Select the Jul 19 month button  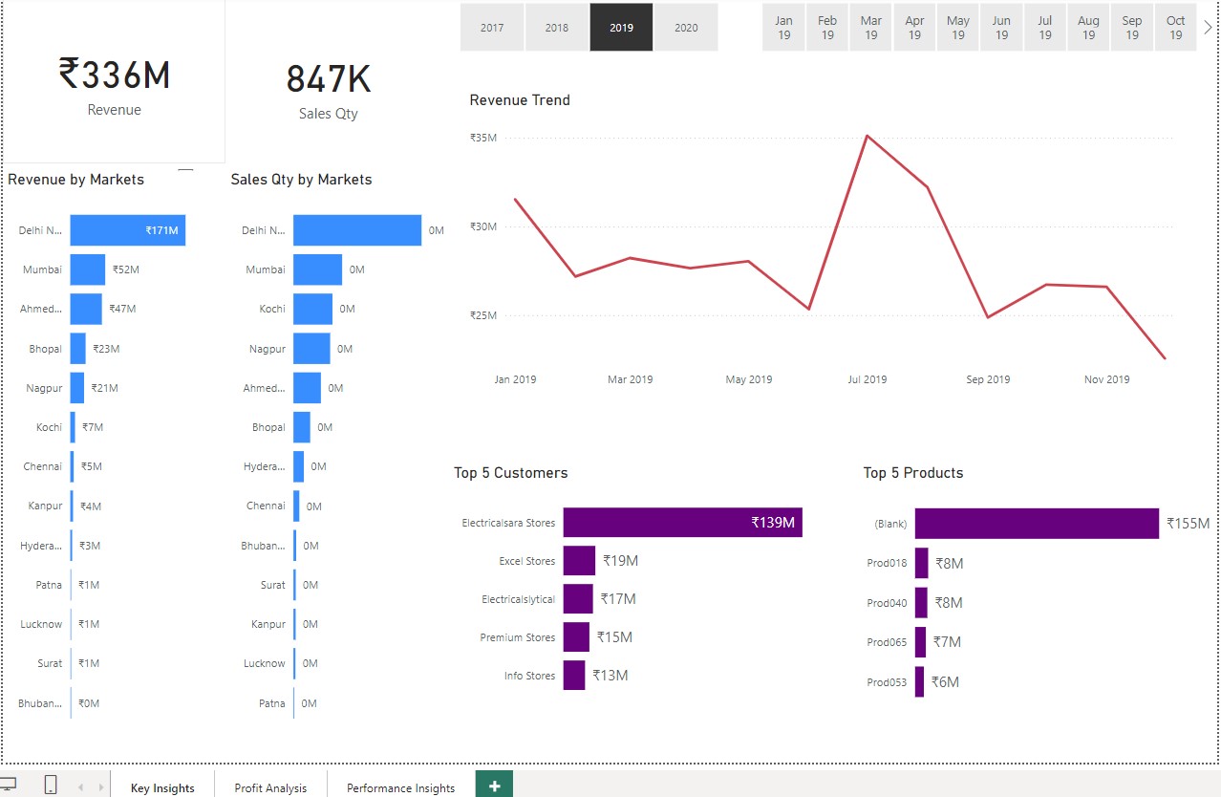tap(1045, 28)
